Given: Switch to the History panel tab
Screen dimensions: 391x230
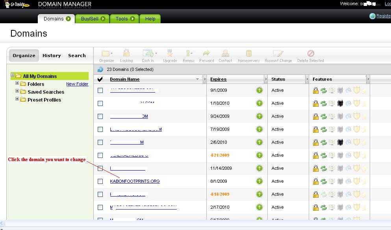Looking at the screenshot, I should 52,56.
